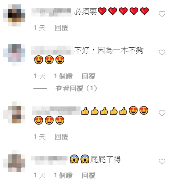Open the second commenter's avatar
Image resolution: width=176 pixels, height=188 pixels.
pyautogui.click(x=14, y=55)
